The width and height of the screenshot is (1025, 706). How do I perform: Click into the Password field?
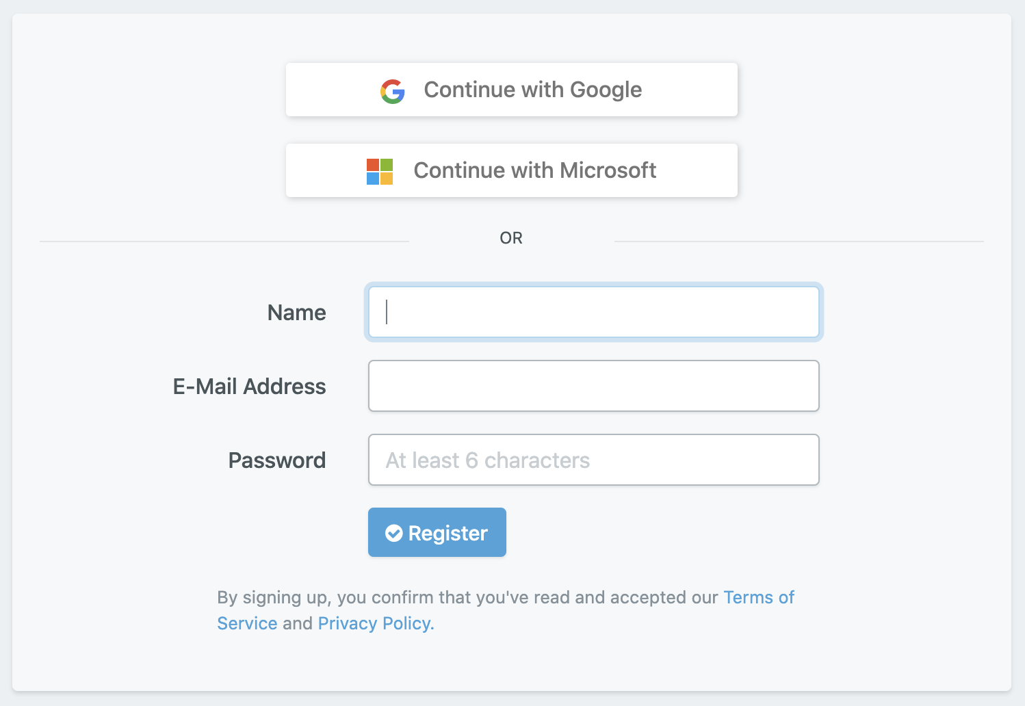pos(594,460)
